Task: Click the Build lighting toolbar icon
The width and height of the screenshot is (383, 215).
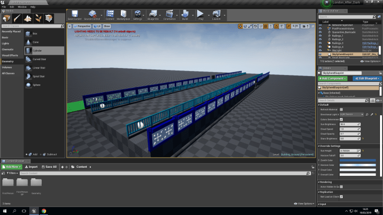Action: coord(185,14)
